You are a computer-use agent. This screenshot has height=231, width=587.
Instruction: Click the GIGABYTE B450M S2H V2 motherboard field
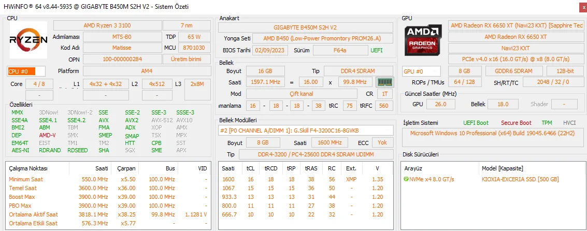click(x=306, y=27)
